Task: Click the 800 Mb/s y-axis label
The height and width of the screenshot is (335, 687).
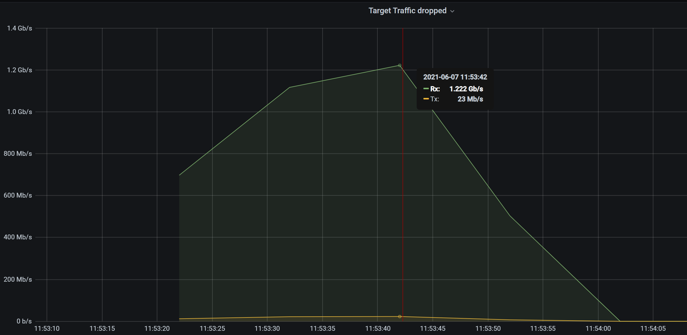Action: click(x=18, y=154)
